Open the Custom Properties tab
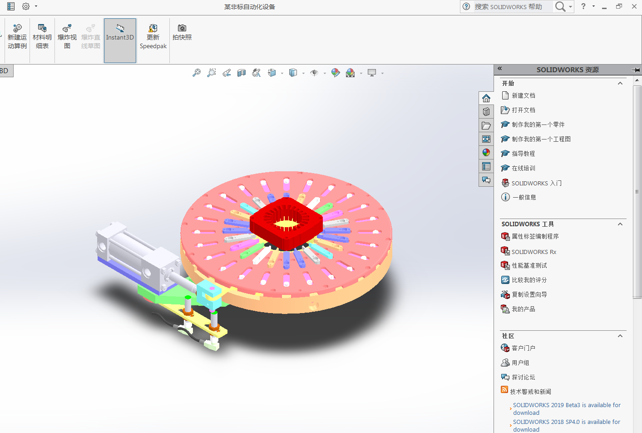This screenshot has width=642, height=433. (x=486, y=166)
